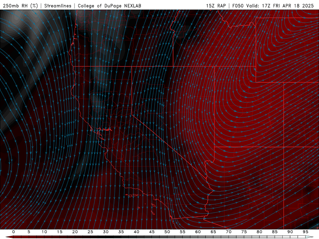Image resolution: width=319 pixels, height=239 pixels.
Task: Click the "85" color scale label
Action: (x=275, y=232)
